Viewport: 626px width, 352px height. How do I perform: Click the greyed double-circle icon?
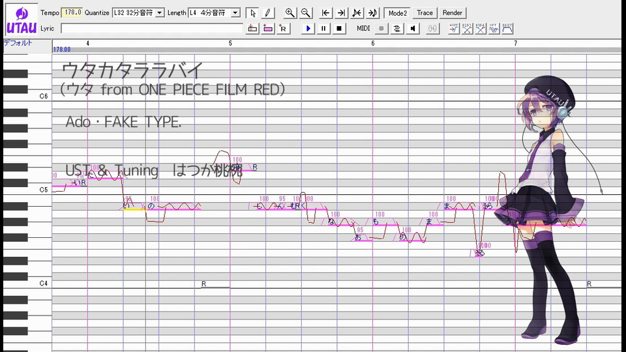coord(432,28)
